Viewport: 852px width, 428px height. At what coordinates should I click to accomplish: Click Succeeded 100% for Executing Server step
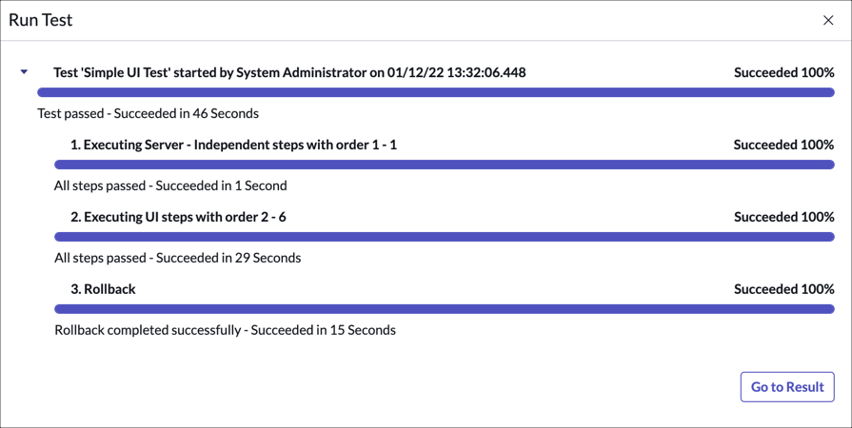pyautogui.click(x=783, y=145)
